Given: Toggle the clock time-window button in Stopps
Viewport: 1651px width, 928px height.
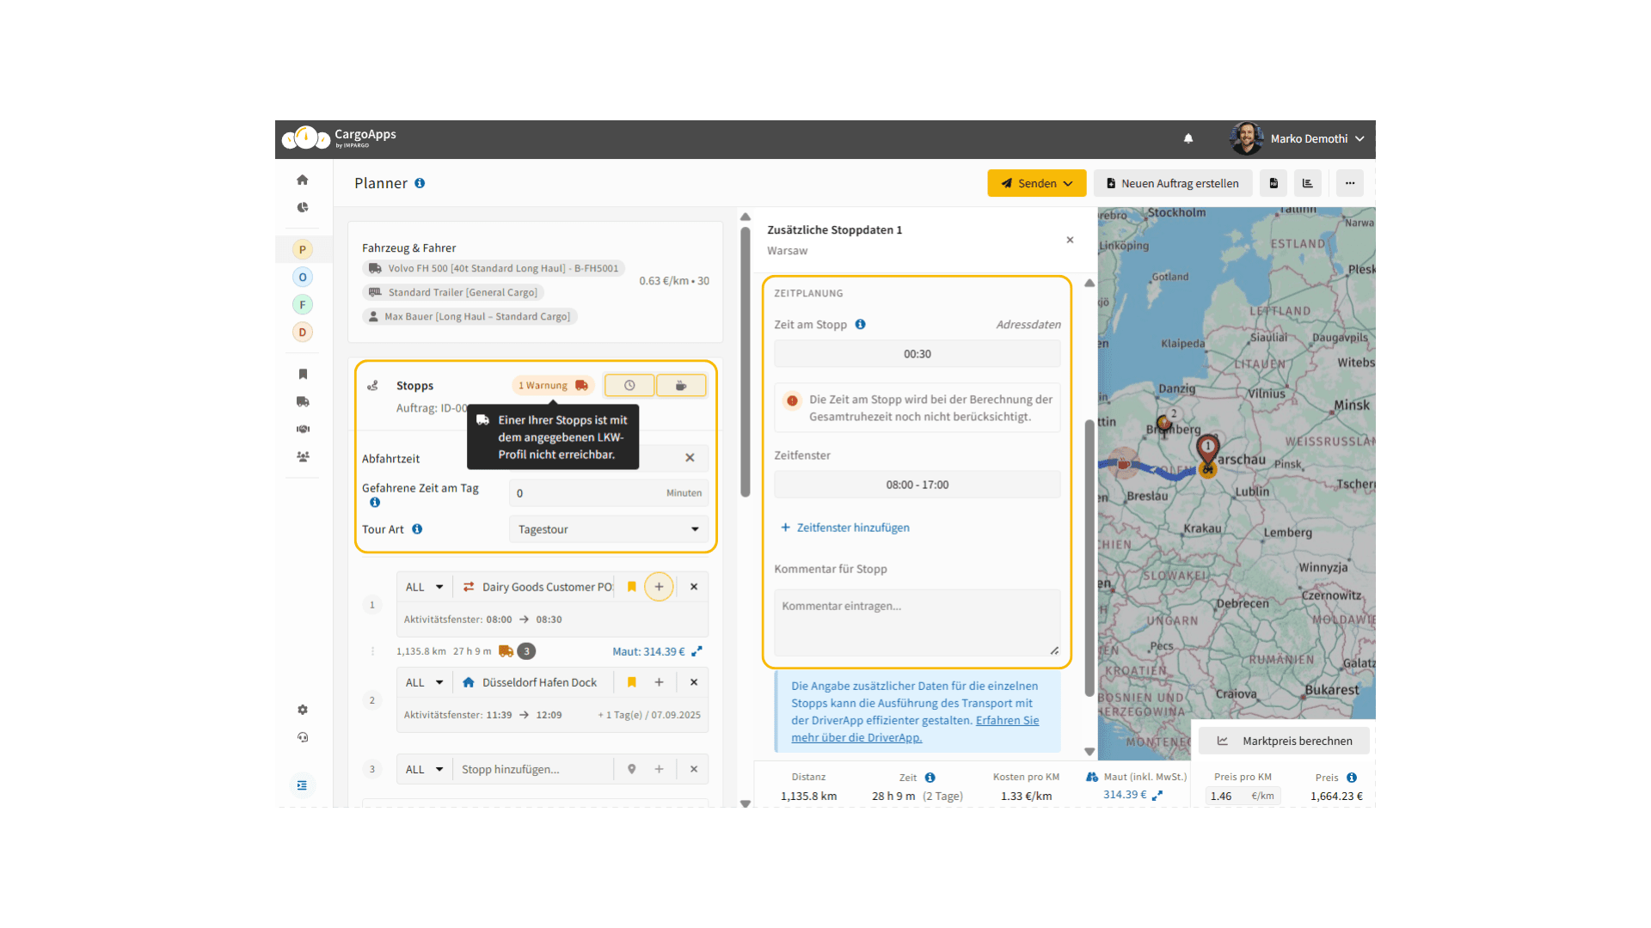Looking at the screenshot, I should (x=629, y=386).
